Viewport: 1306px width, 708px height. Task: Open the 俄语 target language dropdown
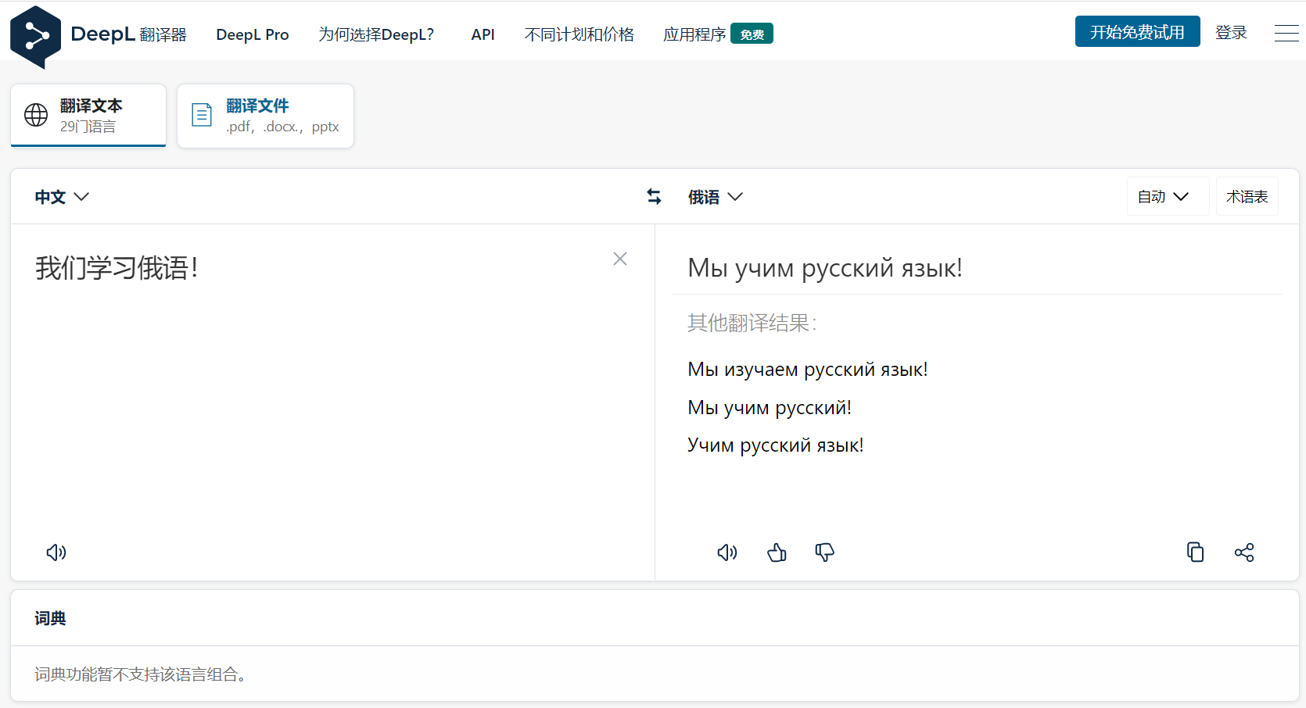pos(715,197)
